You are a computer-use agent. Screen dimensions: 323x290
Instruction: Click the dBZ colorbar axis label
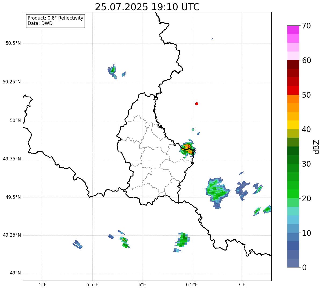pyautogui.click(x=317, y=146)
